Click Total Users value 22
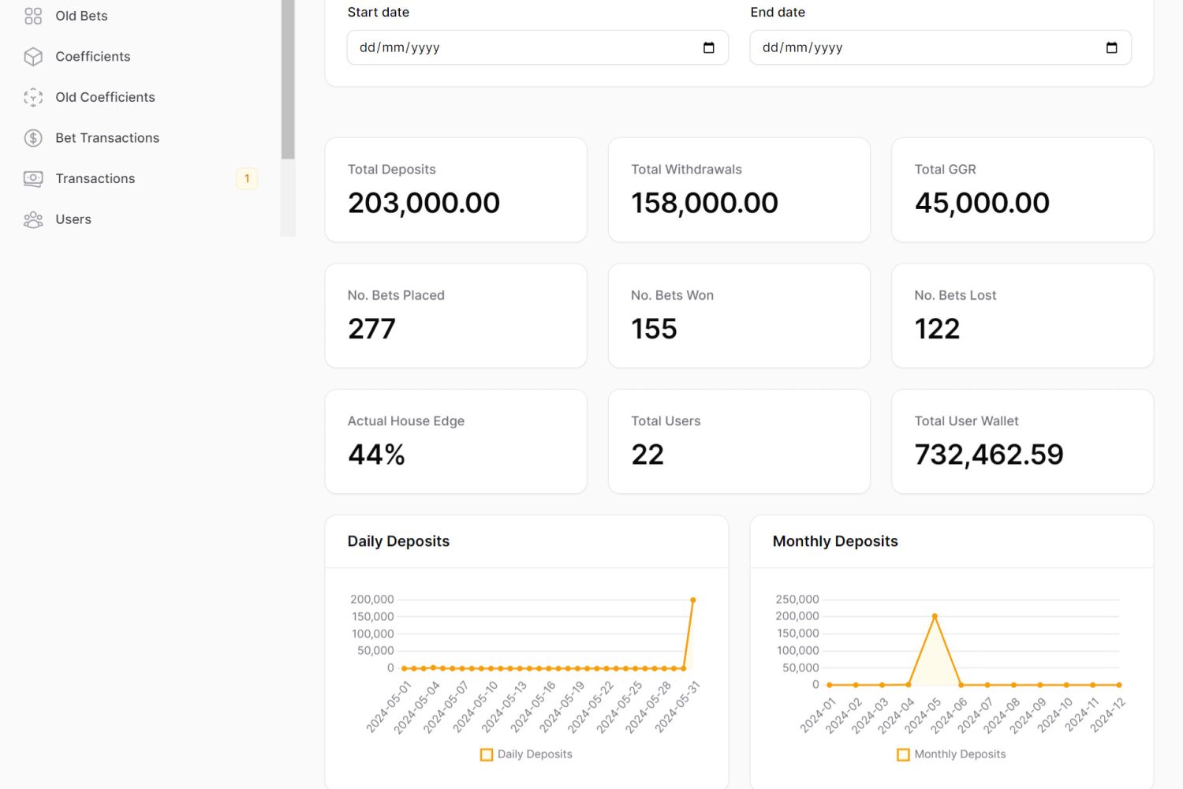The height and width of the screenshot is (789, 1183). coord(647,454)
